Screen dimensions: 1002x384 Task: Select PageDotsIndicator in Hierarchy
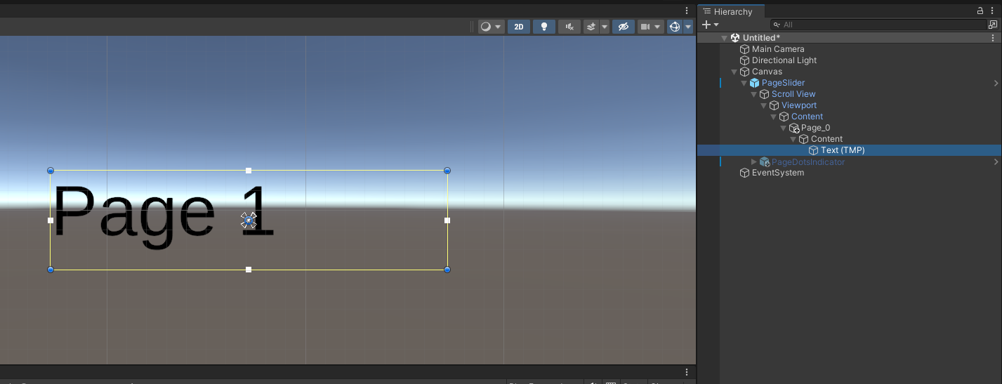pos(808,162)
